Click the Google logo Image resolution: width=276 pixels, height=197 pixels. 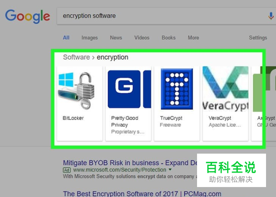tap(28, 16)
